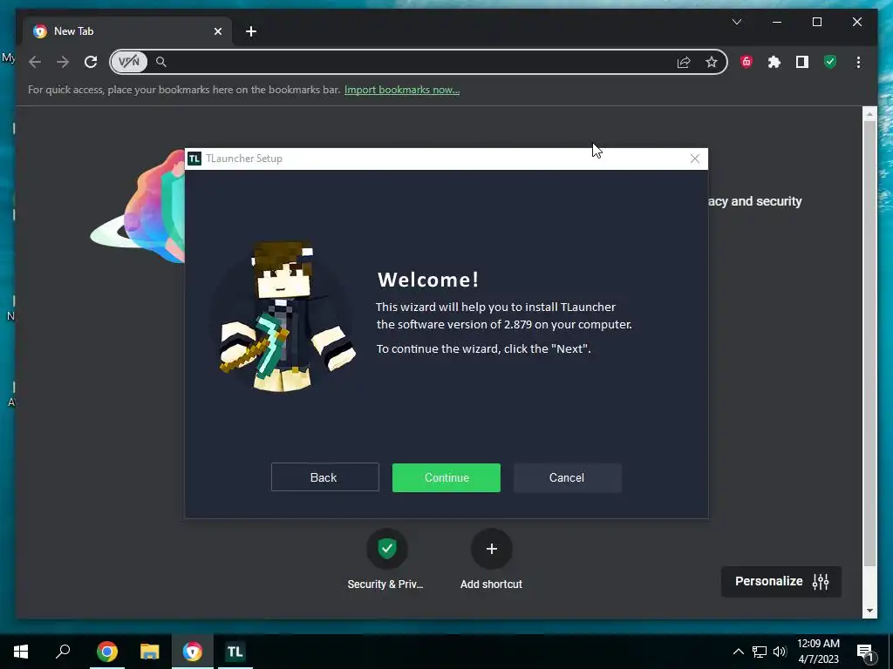Open Google Chrome from the taskbar
The width and height of the screenshot is (893, 669).
[107, 652]
